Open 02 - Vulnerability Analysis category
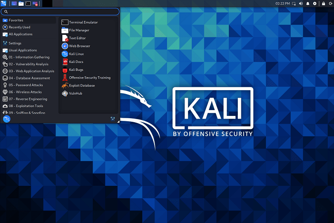The width and height of the screenshot is (334, 223). [29, 64]
